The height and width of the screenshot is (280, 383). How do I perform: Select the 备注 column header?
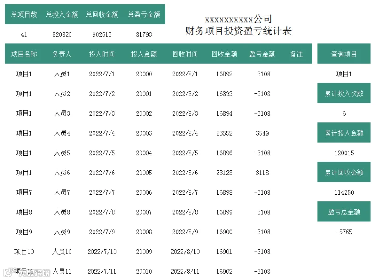296,54
